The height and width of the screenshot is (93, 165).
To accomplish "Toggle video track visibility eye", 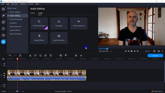I will [x=4, y=73].
